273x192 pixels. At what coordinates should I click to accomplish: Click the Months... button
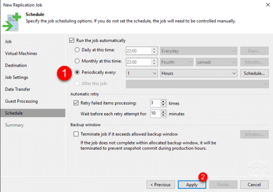pyautogui.click(x=254, y=62)
